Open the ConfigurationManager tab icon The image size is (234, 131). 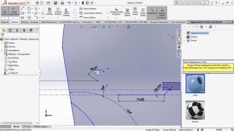click(17, 31)
